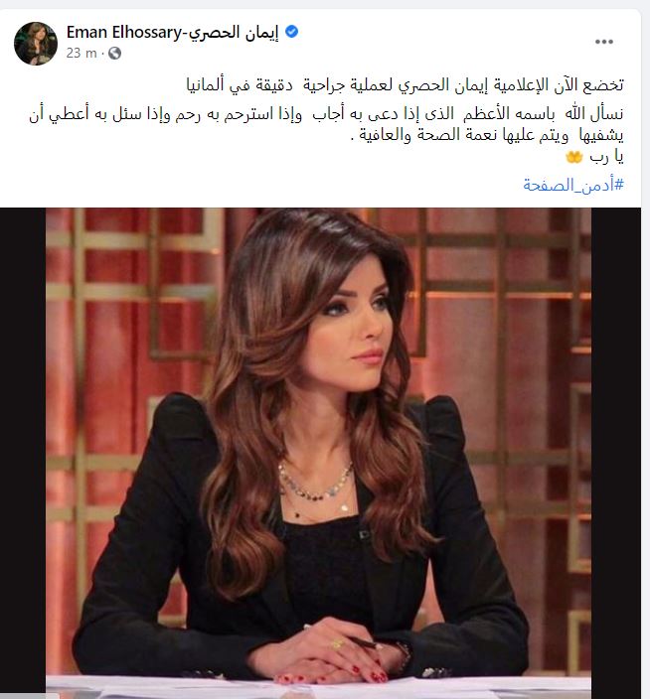Open the hashtag #أدمن_الصفحة
Viewport: 650px width, 699px height.
pos(573,185)
